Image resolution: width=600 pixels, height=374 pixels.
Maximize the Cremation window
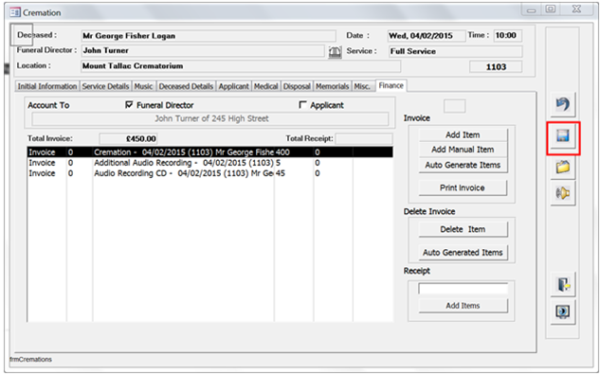point(551,9)
